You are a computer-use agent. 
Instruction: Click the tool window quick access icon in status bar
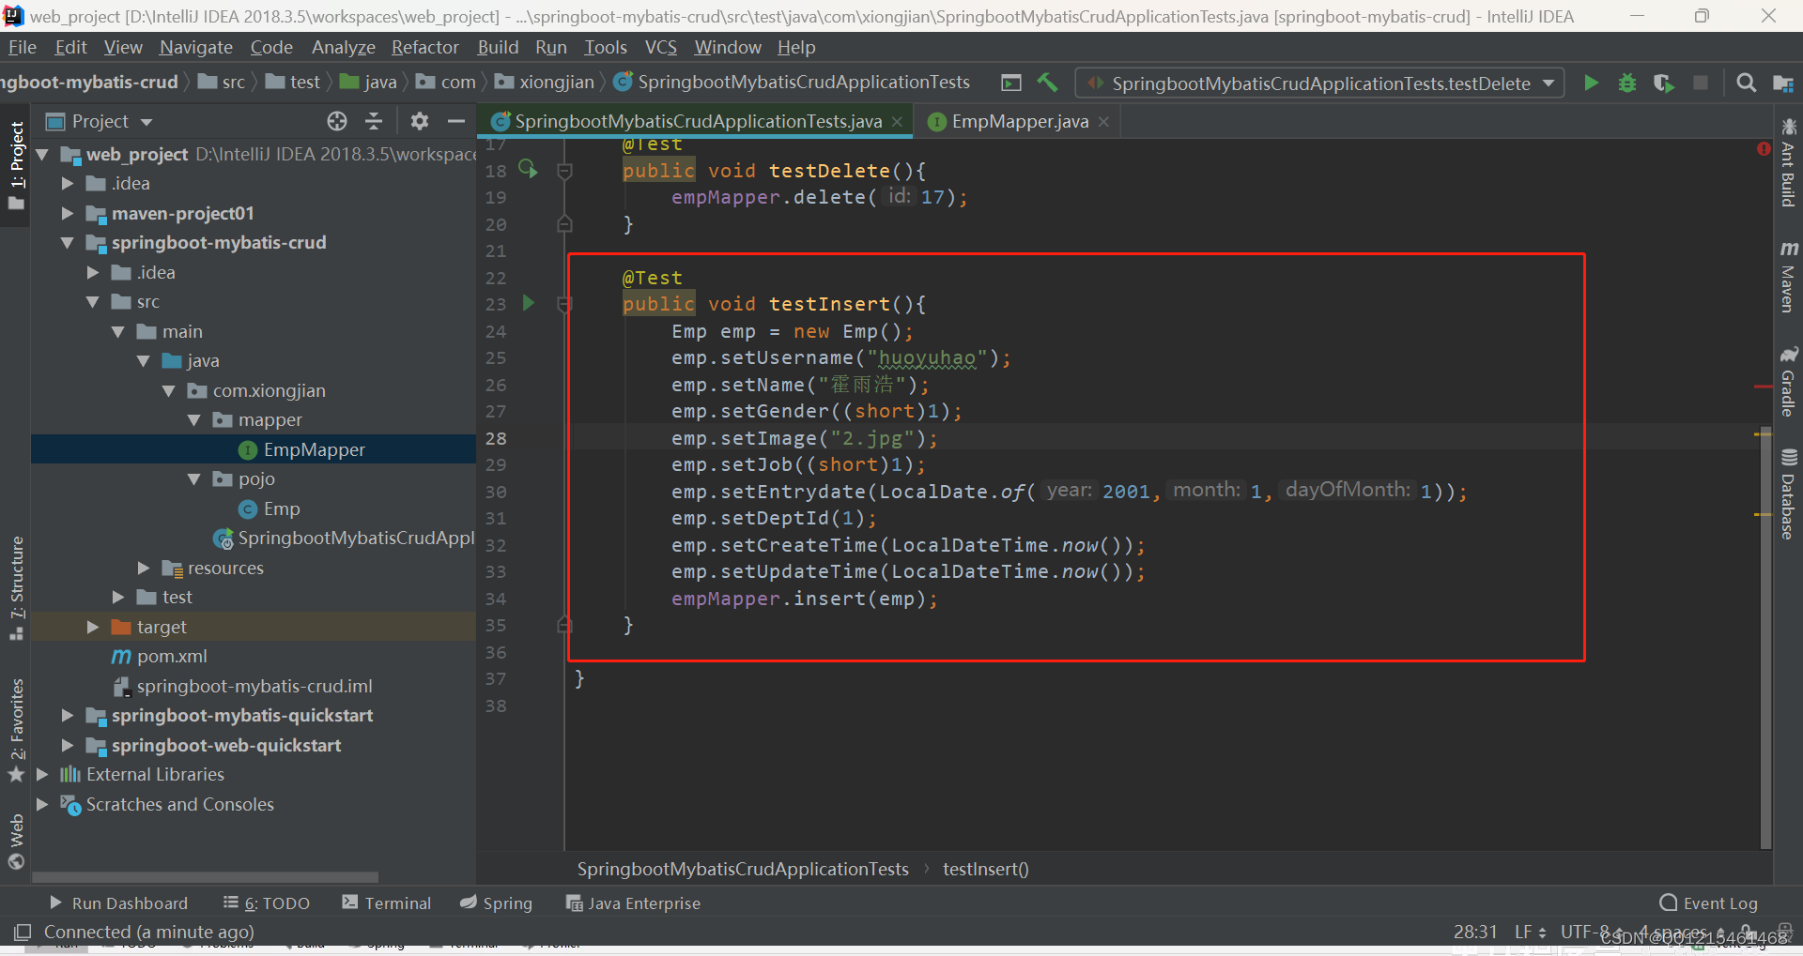click(x=23, y=932)
